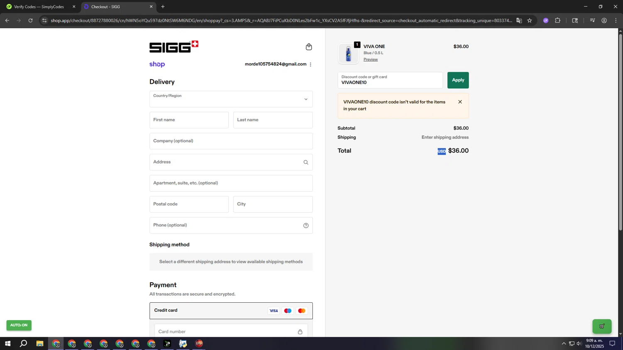Click the green cart widget button
Viewport: 623px width, 350px height.
pos(602,326)
